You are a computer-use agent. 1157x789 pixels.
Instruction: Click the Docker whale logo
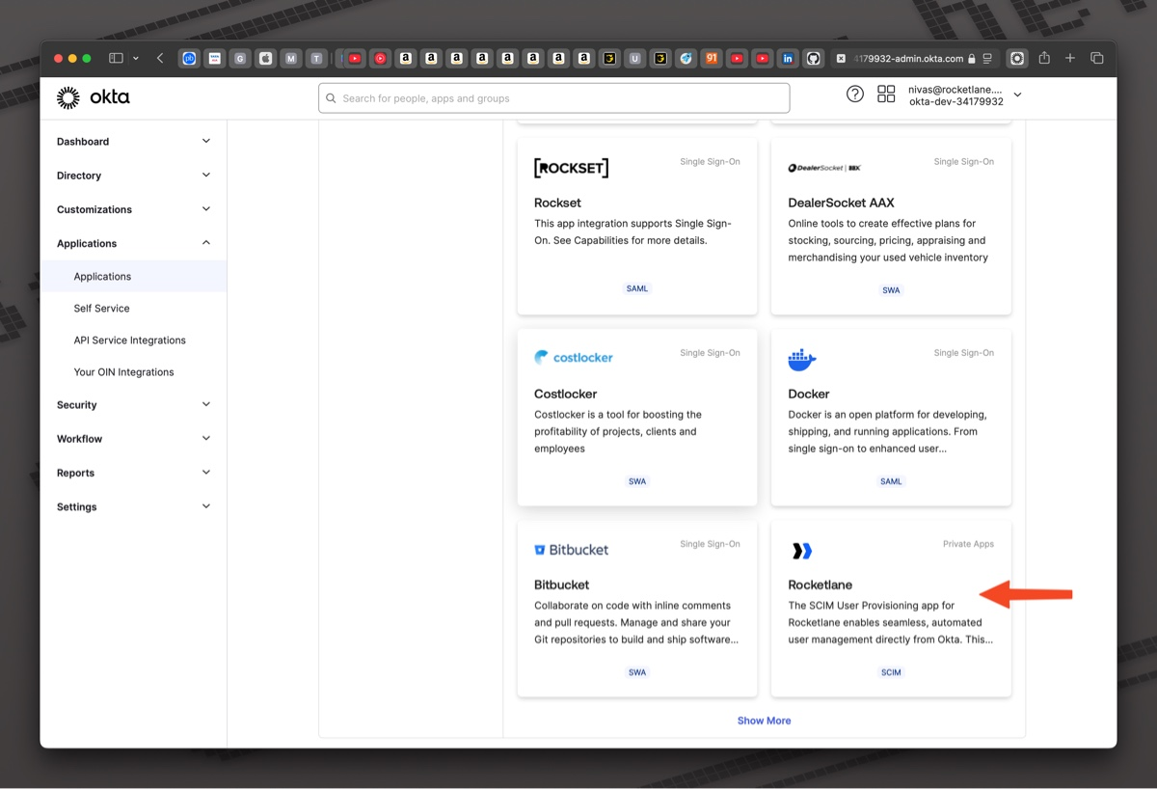802,360
